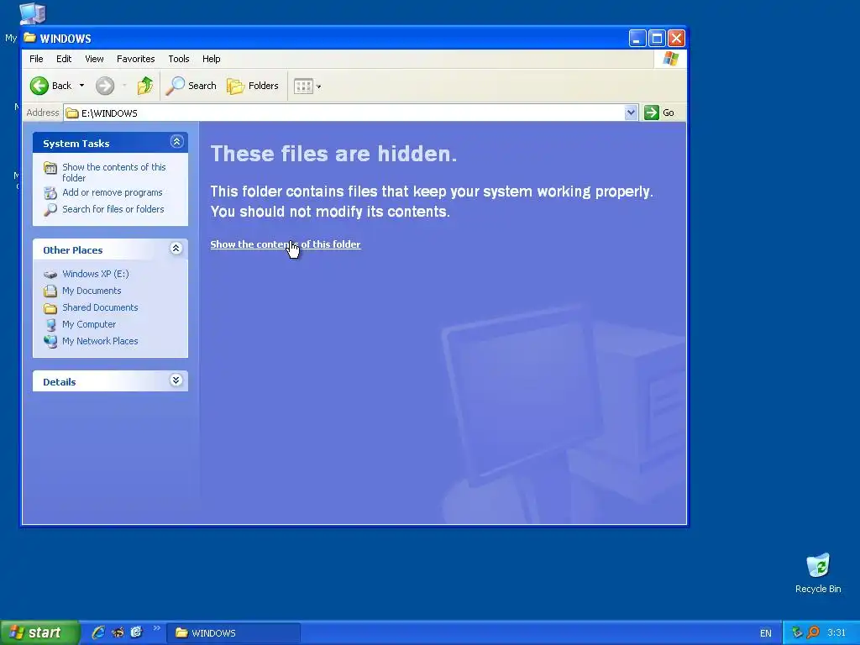This screenshot has height=645, width=860.
Task: Minimize the WINDOWS explorer window
Action: click(x=637, y=39)
